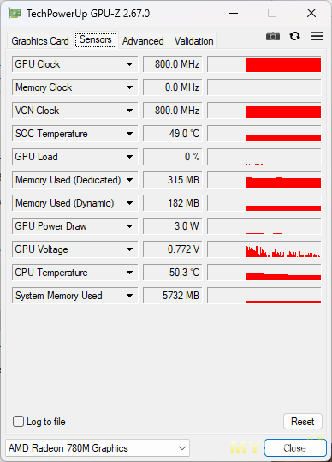332x462 pixels.
Task: Click the Close button at bottom
Action: point(295,448)
